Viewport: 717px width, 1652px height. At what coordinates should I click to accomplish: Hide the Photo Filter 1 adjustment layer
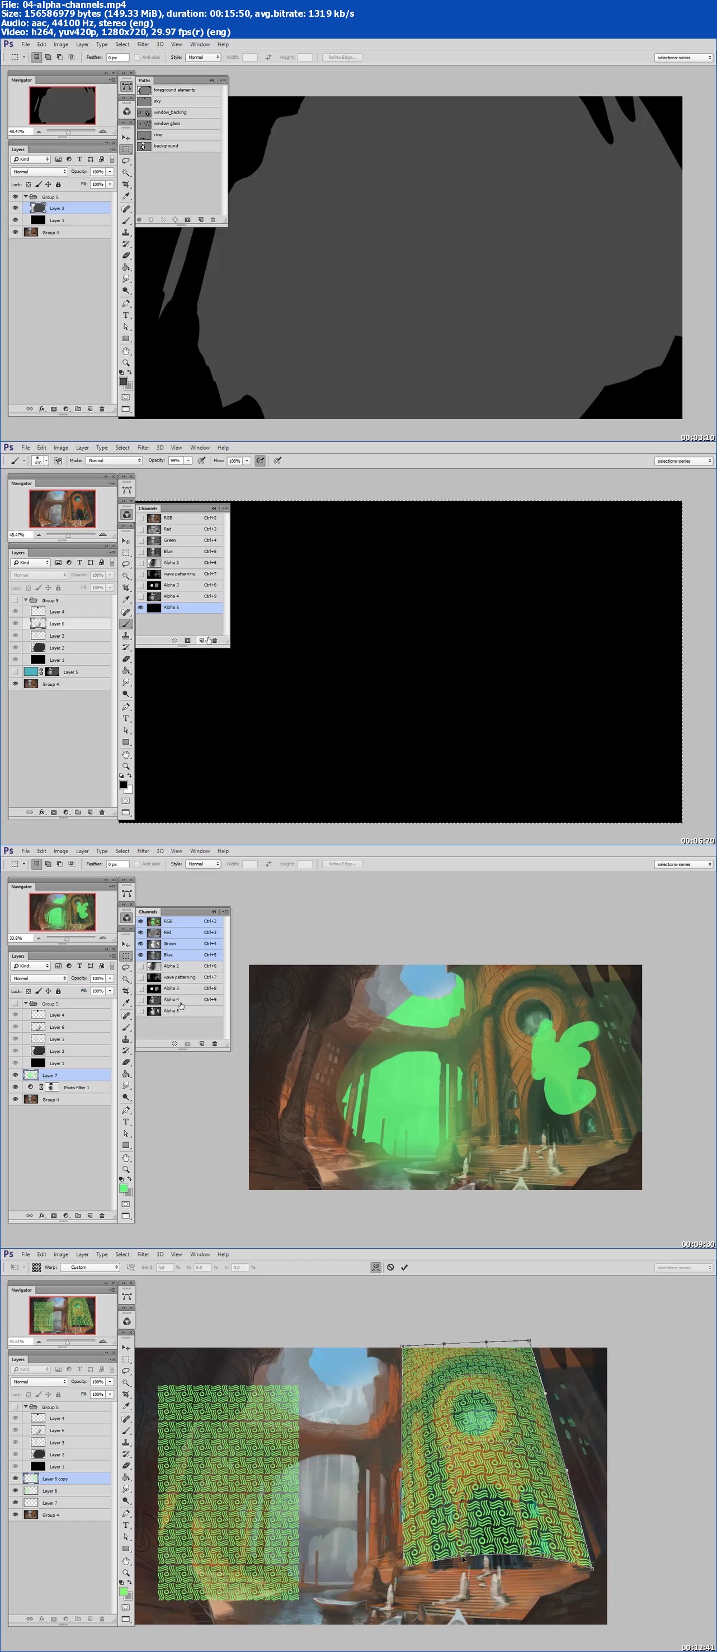pyautogui.click(x=16, y=1087)
